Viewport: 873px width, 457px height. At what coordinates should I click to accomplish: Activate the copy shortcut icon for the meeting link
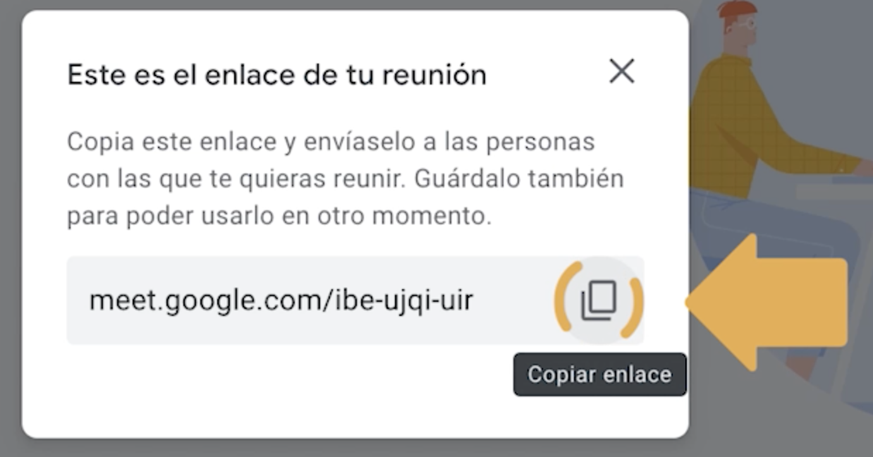(x=599, y=301)
